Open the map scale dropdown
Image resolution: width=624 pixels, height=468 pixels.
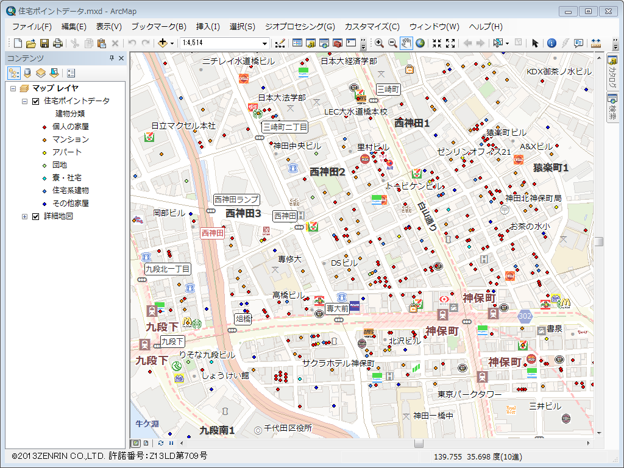point(264,43)
